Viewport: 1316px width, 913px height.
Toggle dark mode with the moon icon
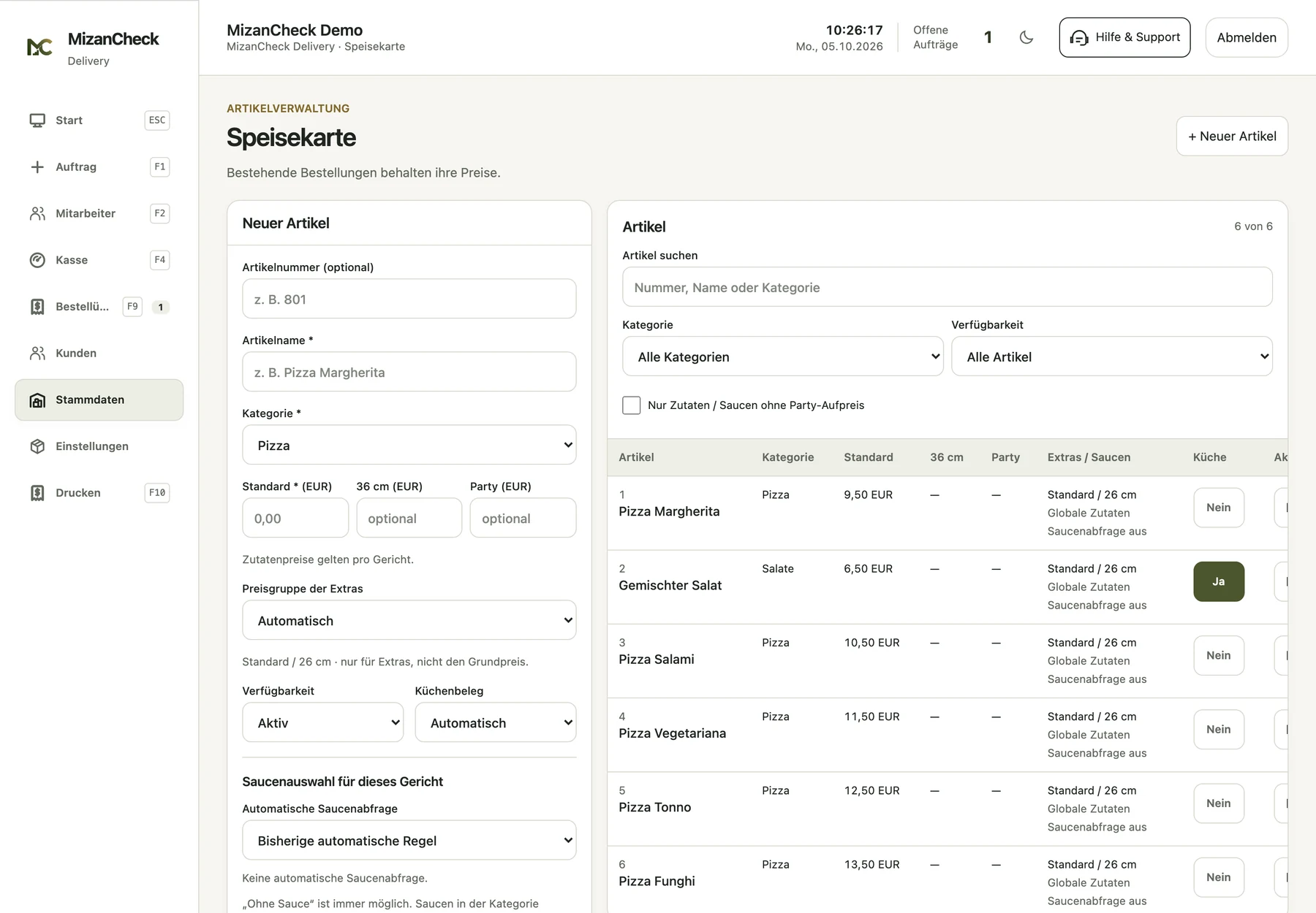pos(1026,37)
